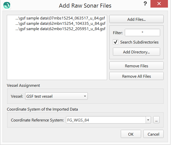Click the ellipsis button to browse coordinate systems
The height and width of the screenshot is (145, 171).
[x=157, y=120]
